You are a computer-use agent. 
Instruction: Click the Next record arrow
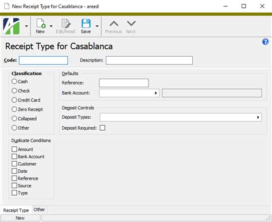coord(131,24)
